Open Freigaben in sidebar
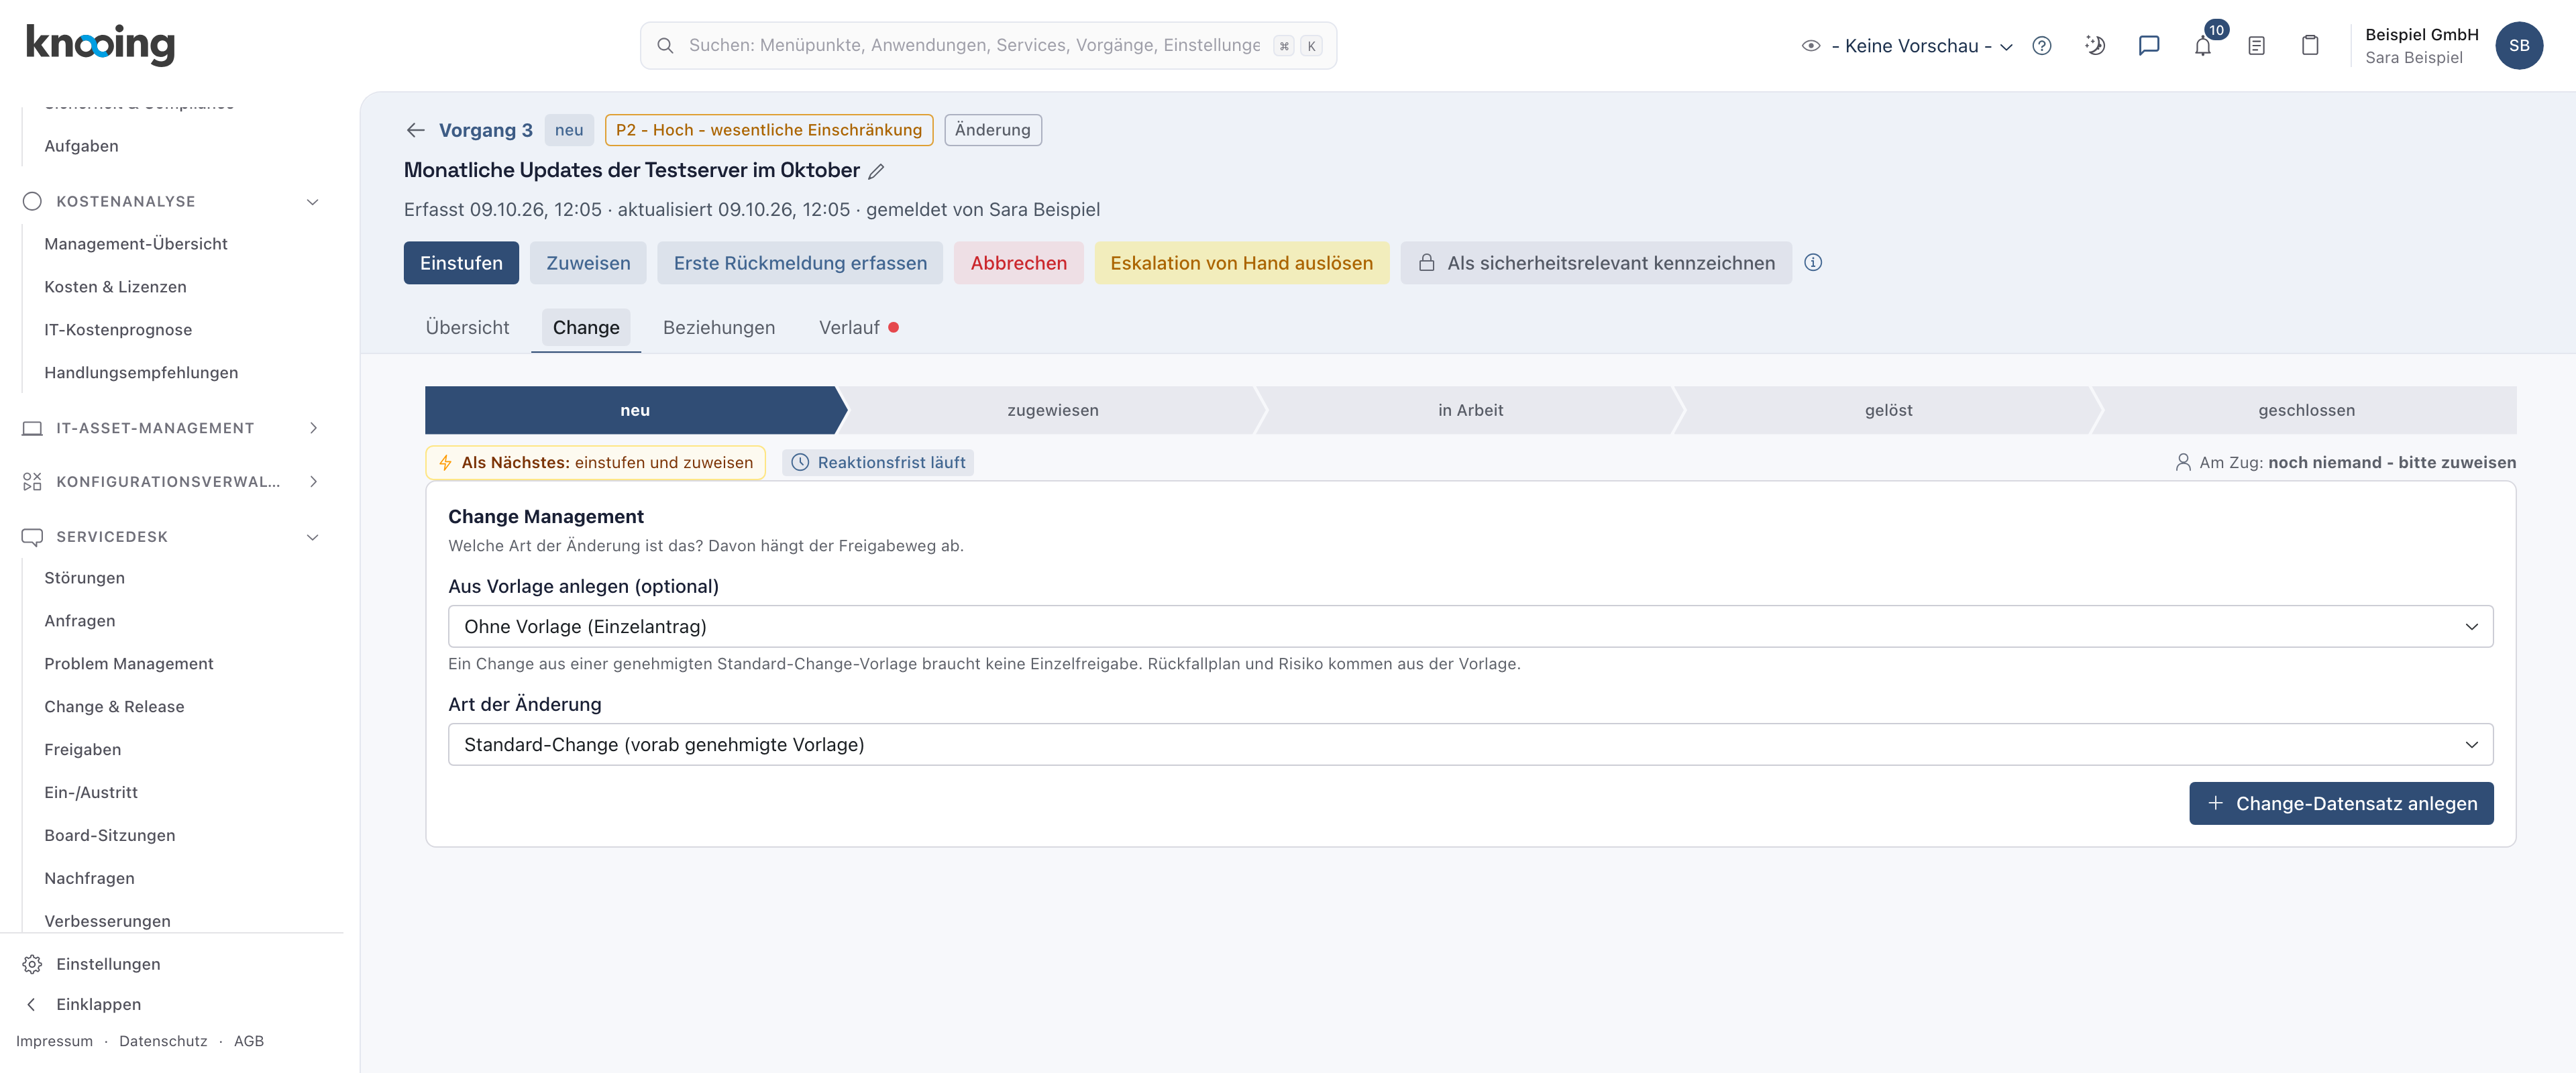 click(x=82, y=750)
